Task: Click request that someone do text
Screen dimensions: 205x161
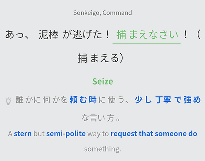Action: (x=154, y=134)
